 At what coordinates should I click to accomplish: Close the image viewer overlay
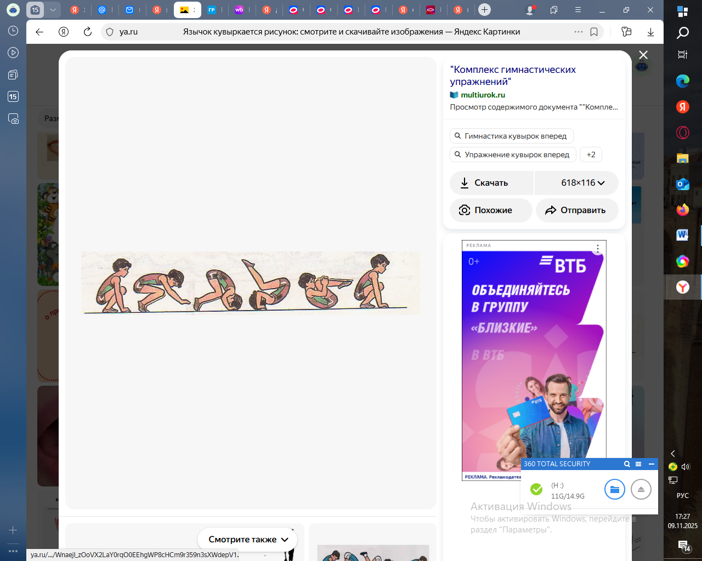click(x=643, y=55)
